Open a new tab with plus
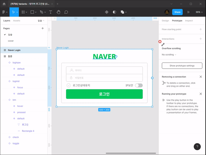Screen dimensions: 206x155 coord(57,4)
